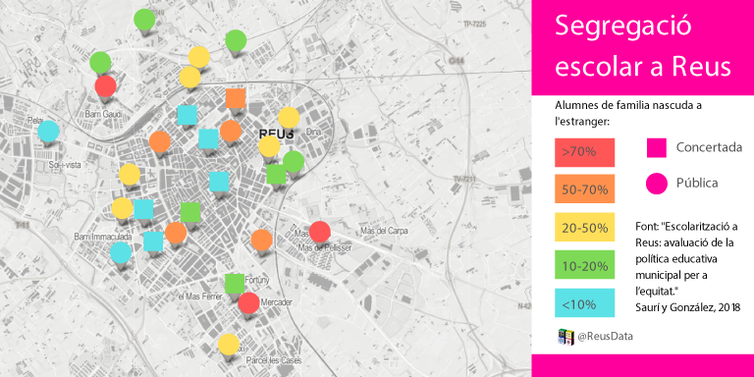Image resolution: width=754 pixels, height=377 pixels.
Task: Click the @ReusData handle text
Action: [x=605, y=337]
